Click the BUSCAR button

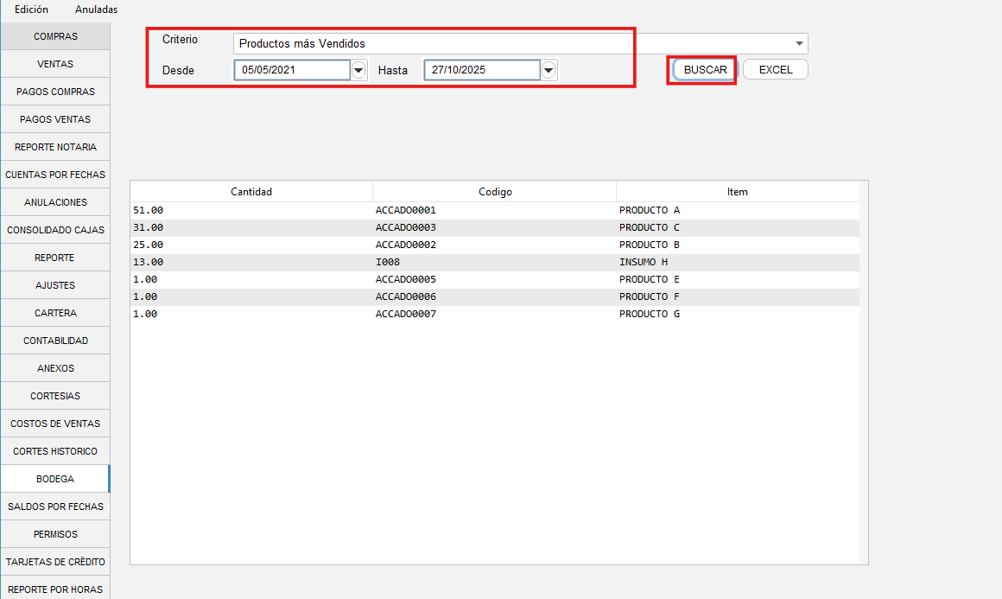[705, 70]
